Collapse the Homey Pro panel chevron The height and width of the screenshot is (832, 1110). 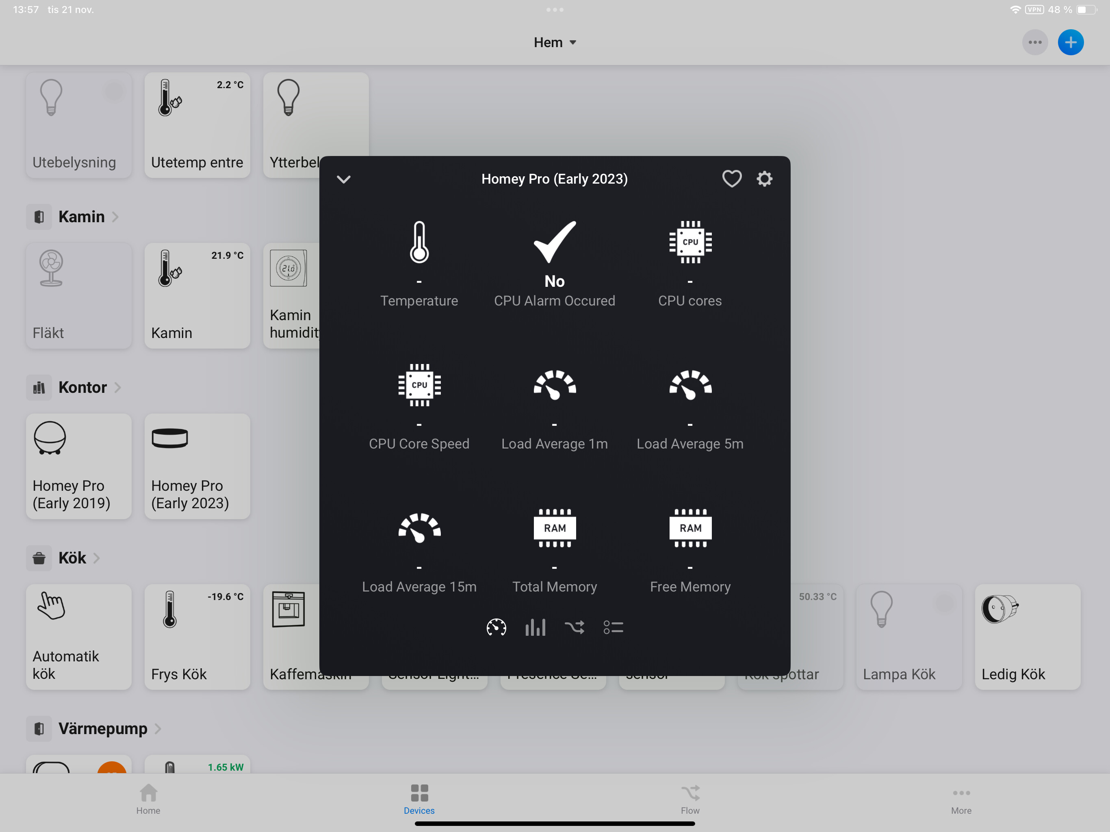click(x=344, y=179)
